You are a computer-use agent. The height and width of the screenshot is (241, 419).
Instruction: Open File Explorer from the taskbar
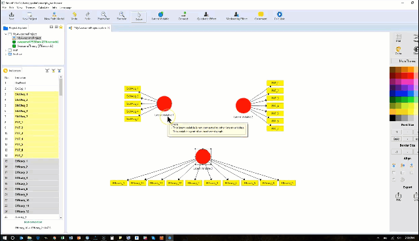pos(29,238)
